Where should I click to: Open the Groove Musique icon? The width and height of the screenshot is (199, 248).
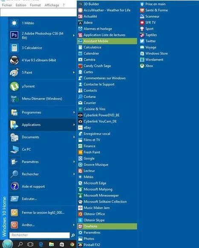click(x=81, y=164)
